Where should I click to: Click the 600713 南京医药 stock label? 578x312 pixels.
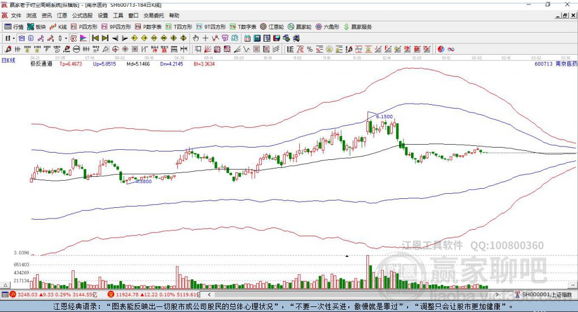click(x=556, y=64)
